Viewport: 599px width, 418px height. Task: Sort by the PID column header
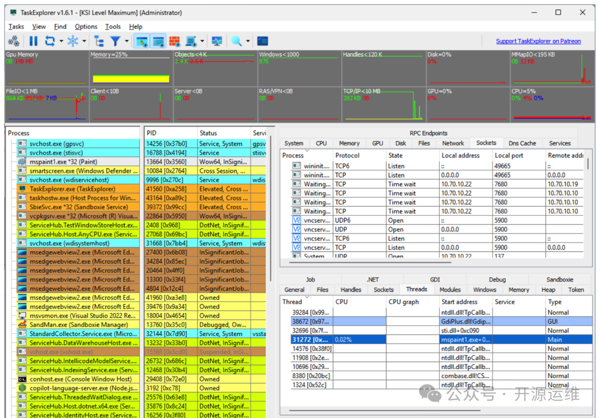170,133
